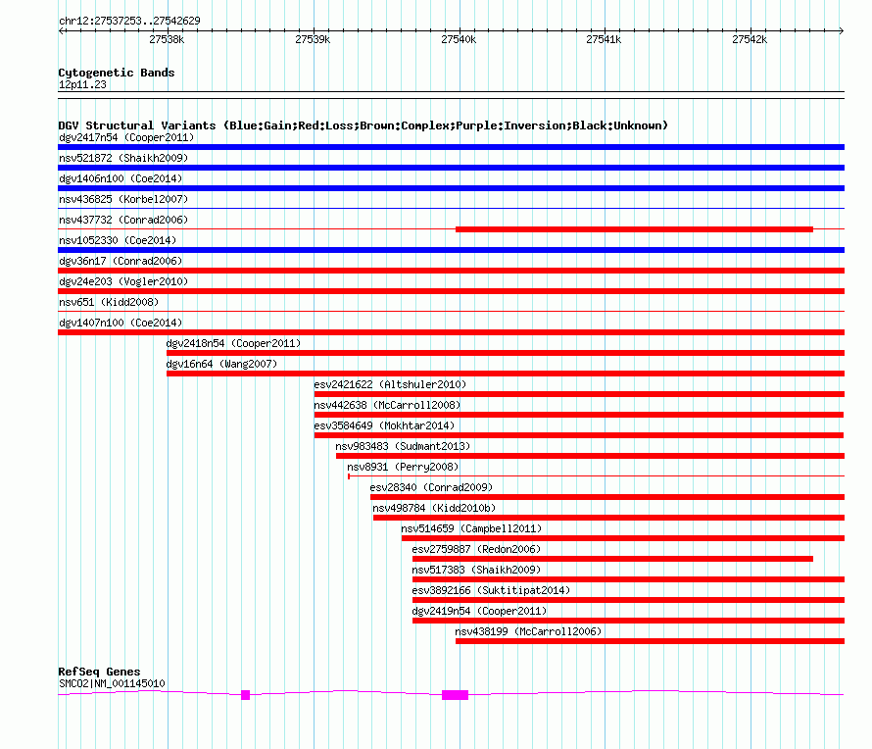Select variant dgv2418n54 (Cooper2011) label
This screenshot has width=872, height=749.
(x=233, y=343)
